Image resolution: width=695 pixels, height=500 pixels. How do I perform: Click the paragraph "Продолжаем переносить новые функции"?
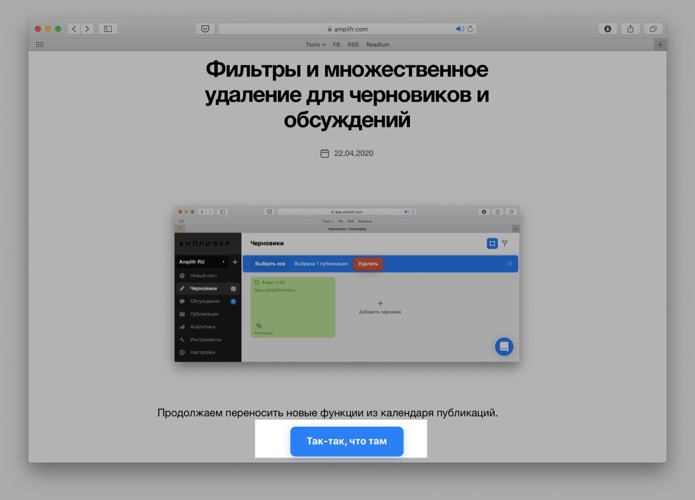(327, 413)
